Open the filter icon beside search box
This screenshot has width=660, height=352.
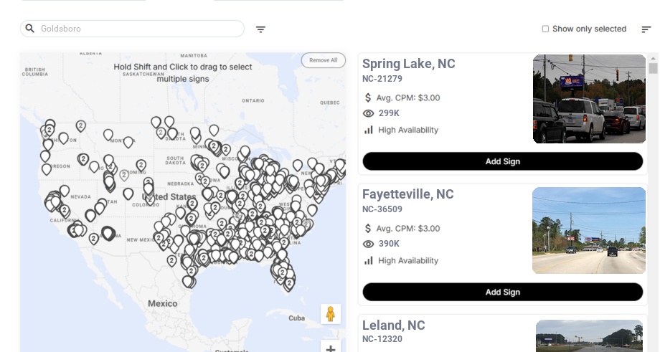260,29
